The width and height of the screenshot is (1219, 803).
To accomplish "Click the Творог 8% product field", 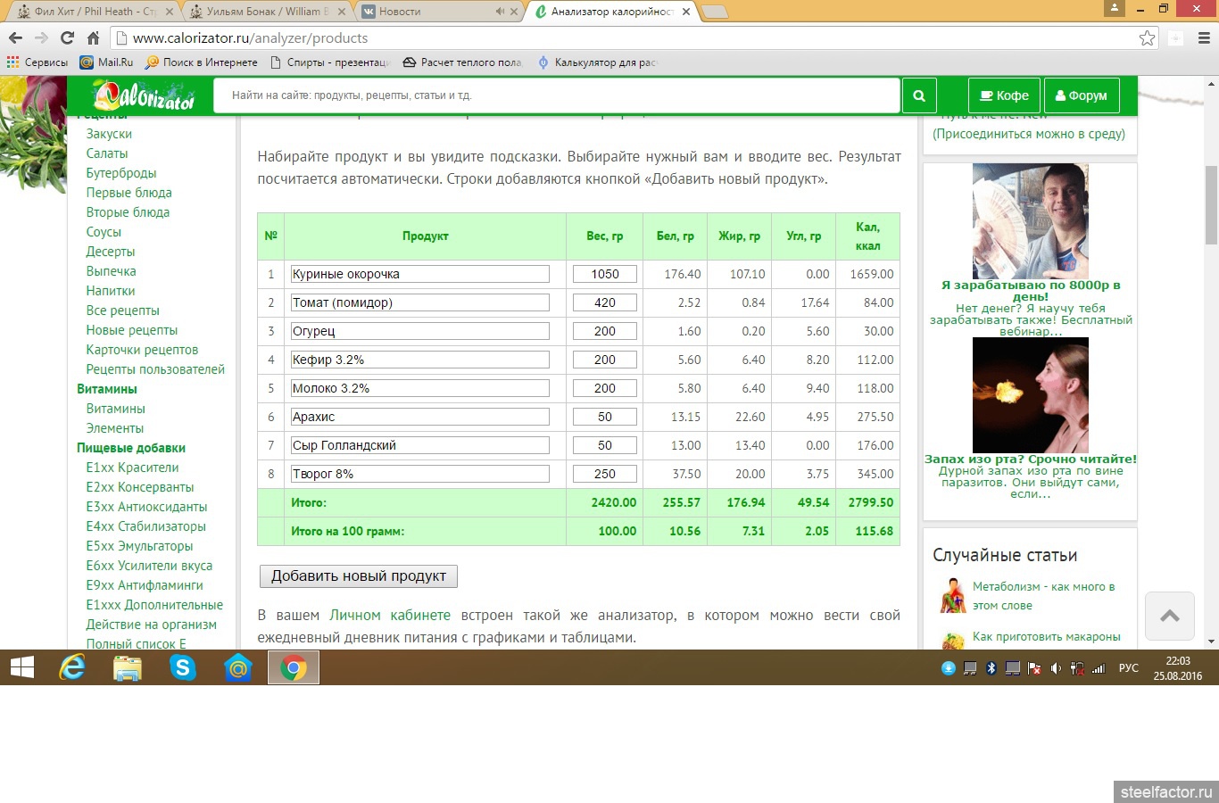I will point(419,474).
